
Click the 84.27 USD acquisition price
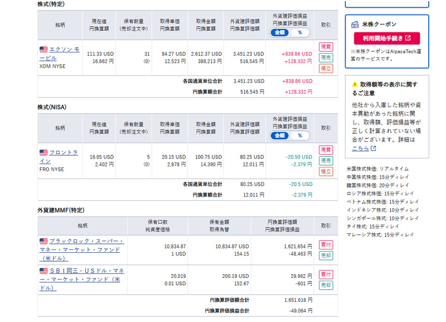click(x=173, y=54)
